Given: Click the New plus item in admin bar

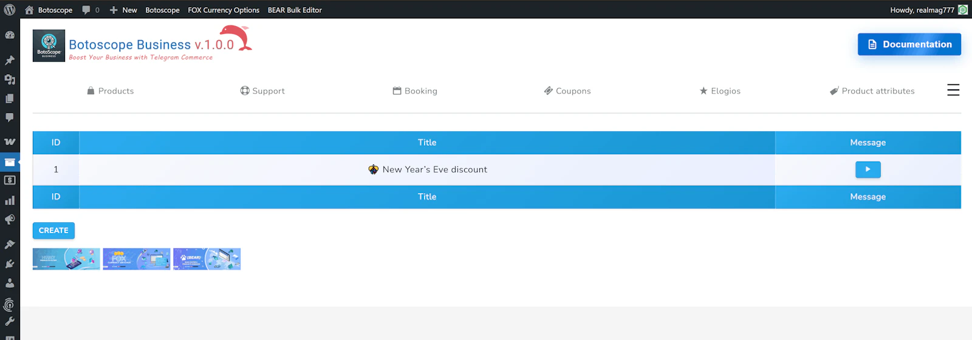Looking at the screenshot, I should pos(123,10).
